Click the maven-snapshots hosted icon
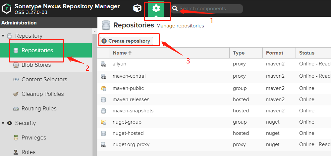The width and height of the screenshot is (331, 156). click(x=103, y=111)
